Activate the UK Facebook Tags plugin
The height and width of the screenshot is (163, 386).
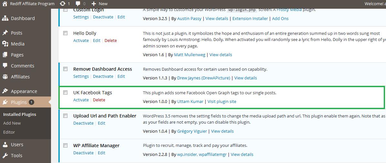[81, 100]
